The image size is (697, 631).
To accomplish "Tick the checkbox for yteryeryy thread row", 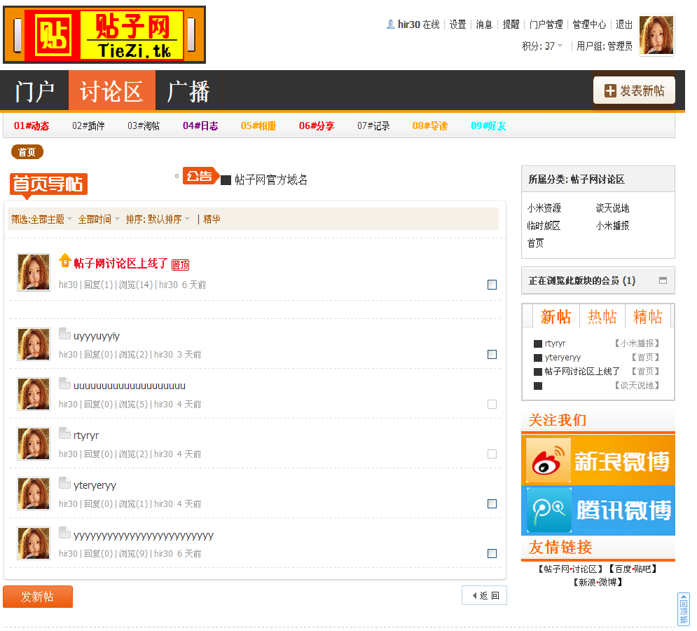I will point(492,504).
